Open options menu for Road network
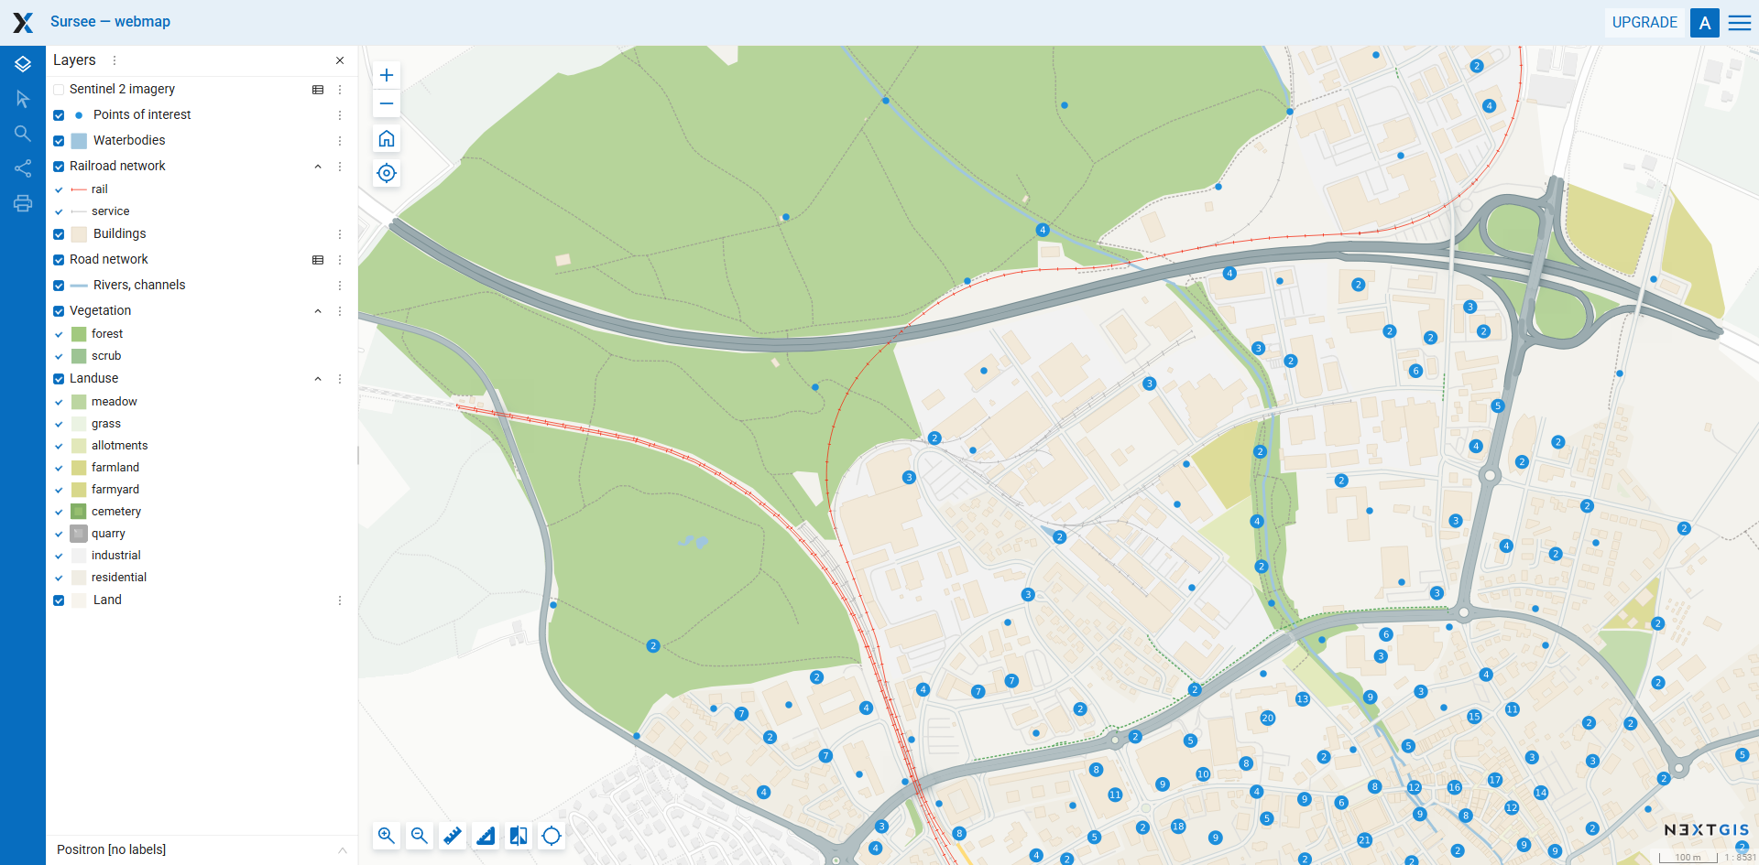This screenshot has height=865, width=1759. pyautogui.click(x=340, y=260)
